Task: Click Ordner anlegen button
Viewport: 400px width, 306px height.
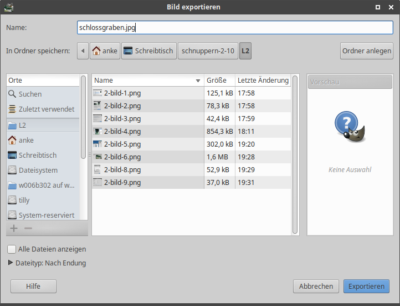Action: 367,51
